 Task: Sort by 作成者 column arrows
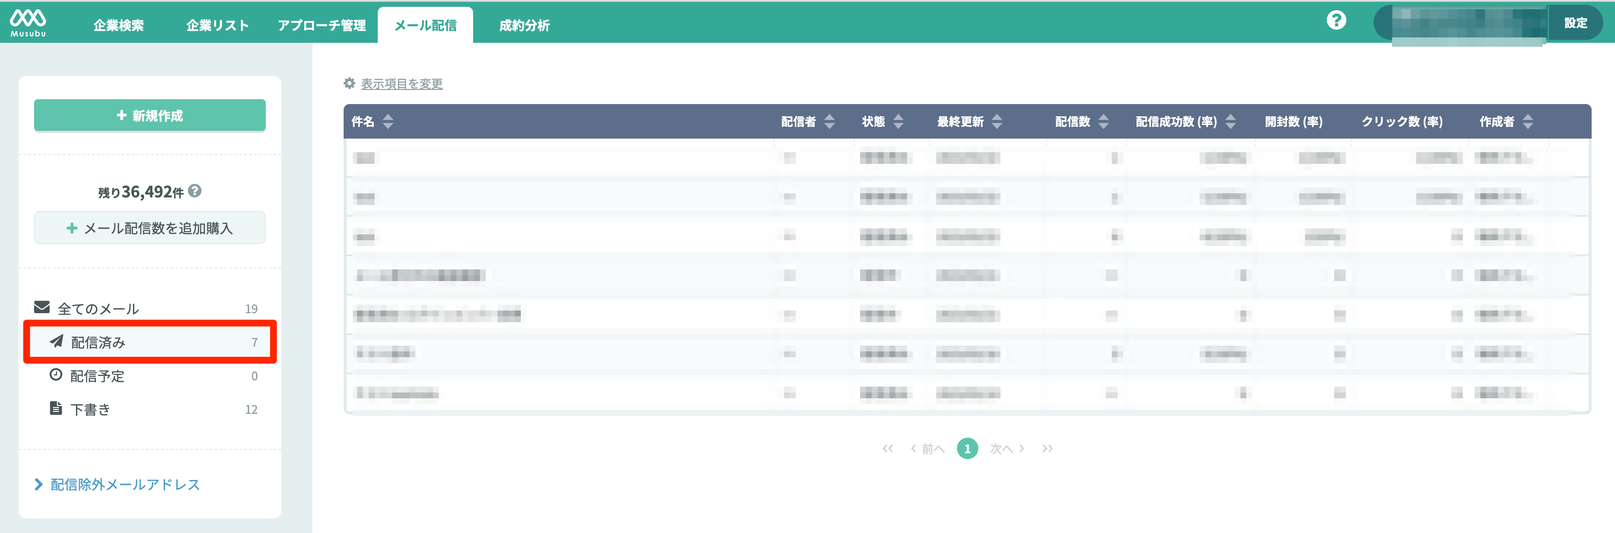(1528, 122)
